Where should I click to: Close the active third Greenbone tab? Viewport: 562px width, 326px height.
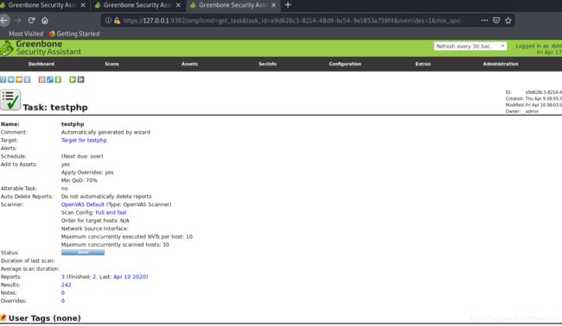(273, 5)
